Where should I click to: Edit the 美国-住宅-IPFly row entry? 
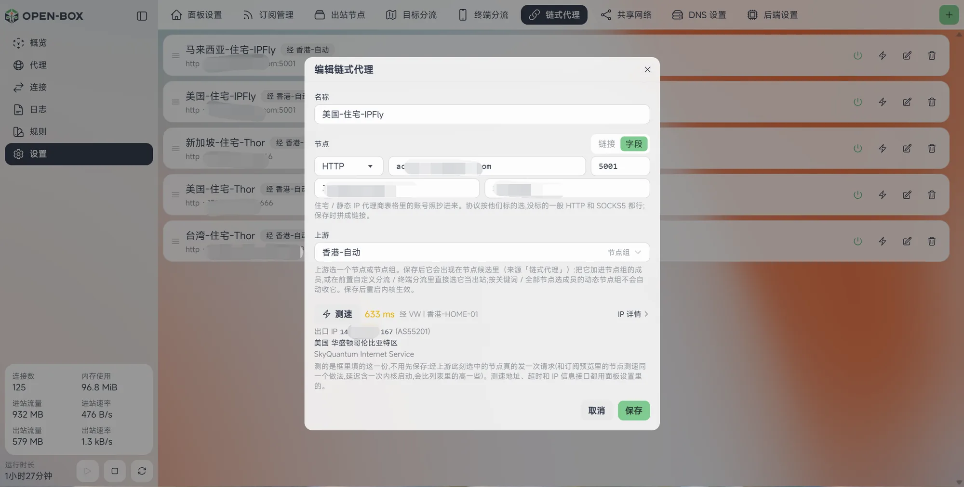[x=907, y=102]
